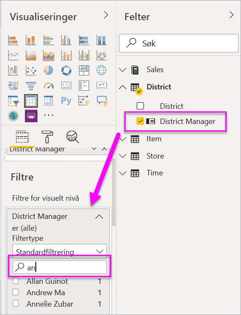Click the Python visual (Py) icon
Viewport: 241px width, 315px height.
pyautogui.click(x=66, y=100)
